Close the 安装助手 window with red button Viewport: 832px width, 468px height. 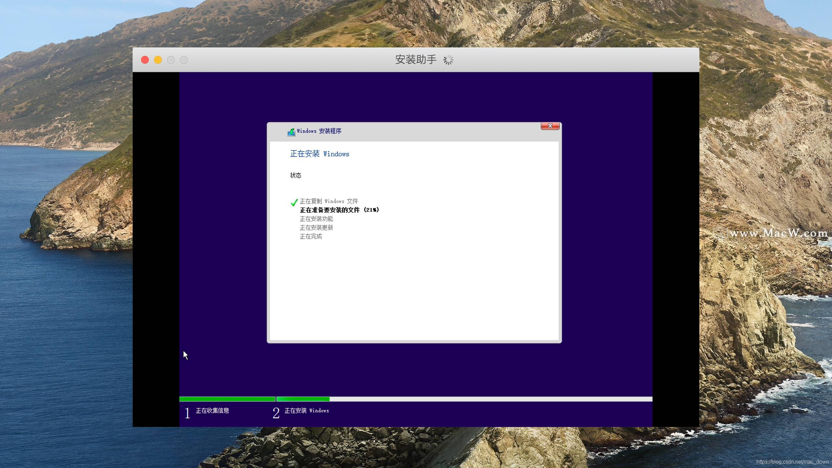click(145, 60)
